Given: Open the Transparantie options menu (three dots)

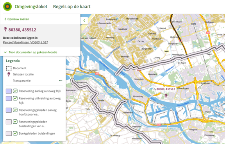Looking at the screenshot, I should click(61, 81).
